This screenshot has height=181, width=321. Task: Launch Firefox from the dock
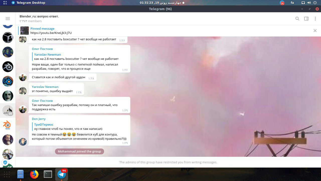tap(34, 174)
